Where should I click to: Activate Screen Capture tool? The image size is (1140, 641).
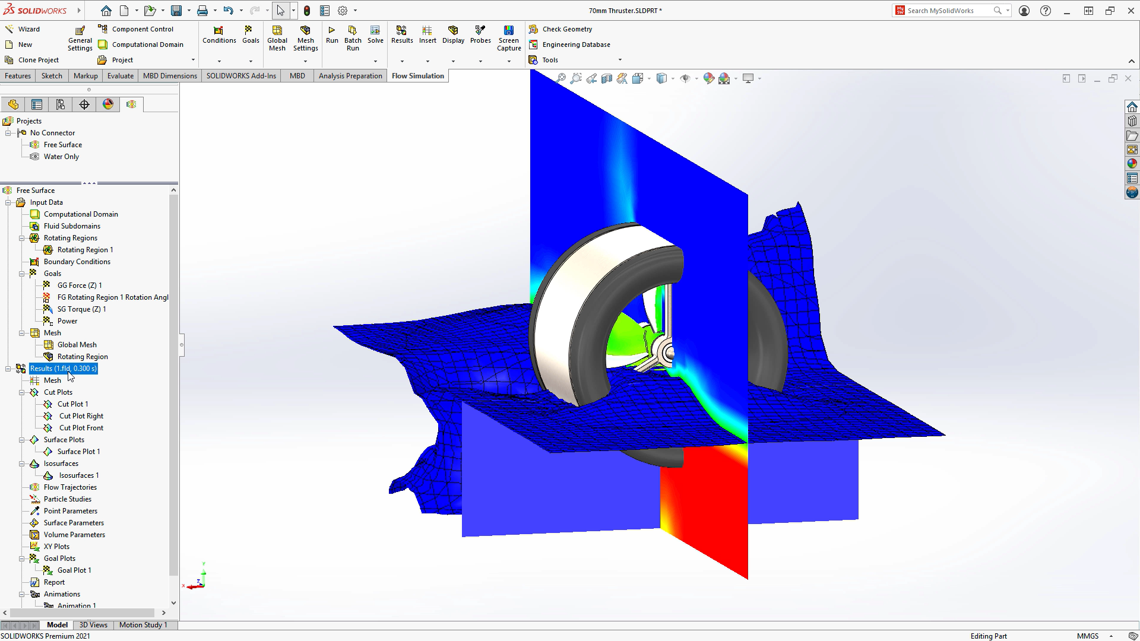coord(509,37)
